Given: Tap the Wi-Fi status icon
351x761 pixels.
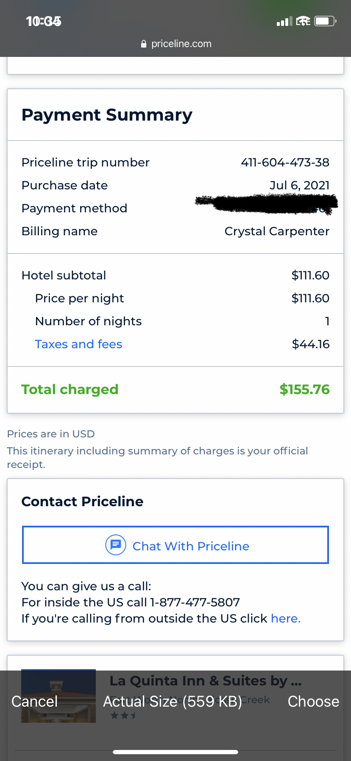Looking at the screenshot, I should point(303,21).
